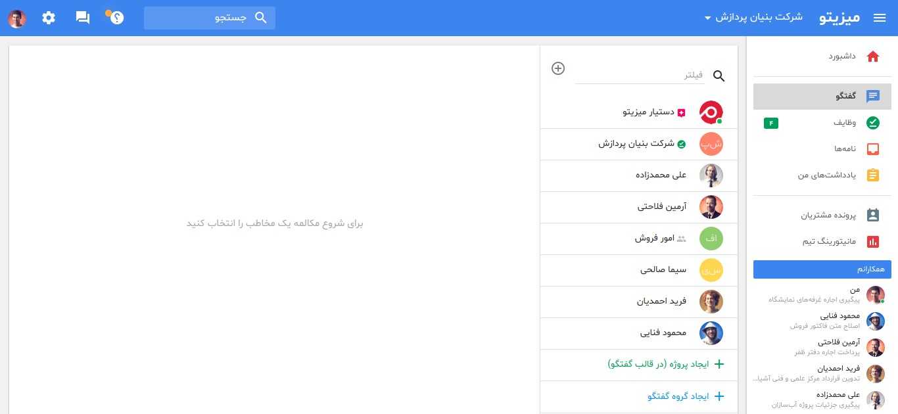Open chat with علی محمدزاده in contact list
Screen dimensions: 898x414
638,175
